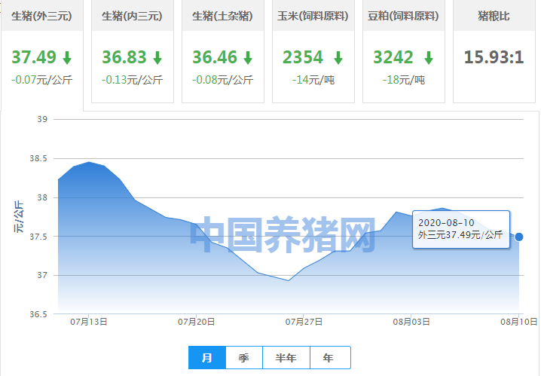Click the green arrow beside 36.46
The width and height of the screenshot is (541, 376).
[248, 58]
